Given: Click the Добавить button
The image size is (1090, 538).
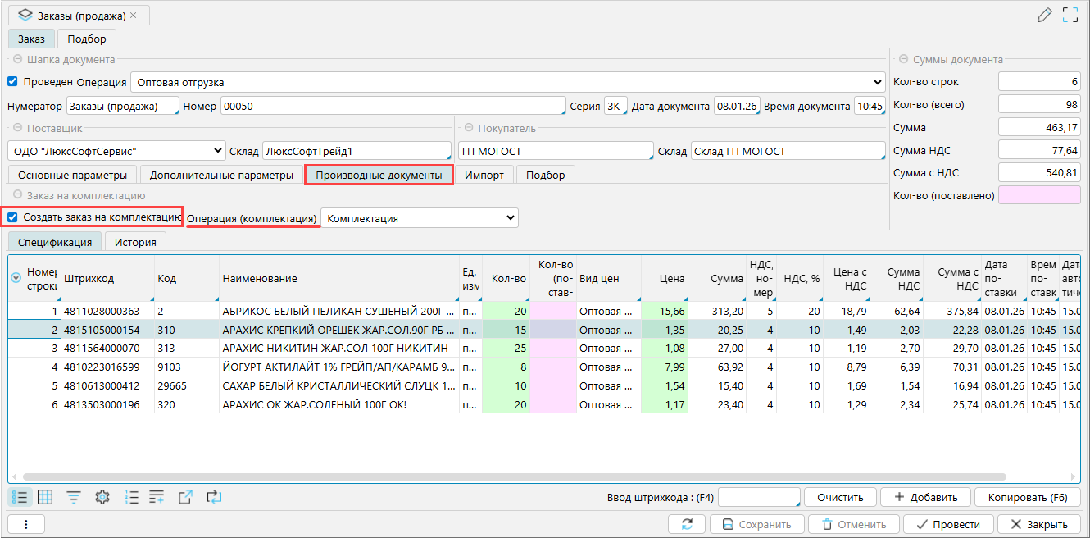Looking at the screenshot, I should [x=925, y=497].
